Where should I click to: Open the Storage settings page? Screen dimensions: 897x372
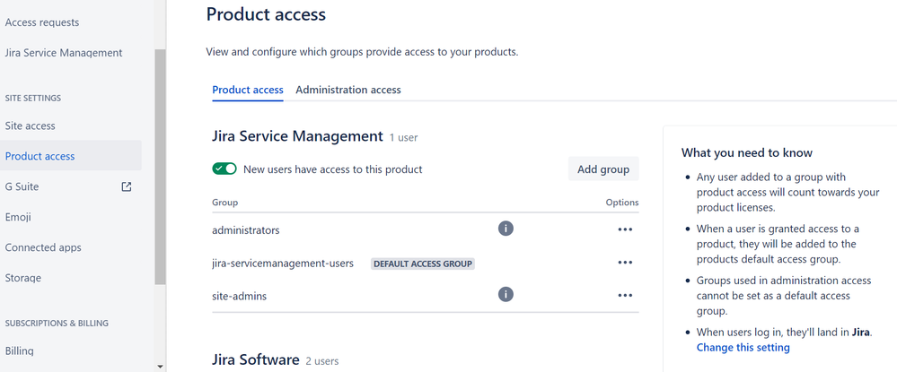[x=25, y=278]
